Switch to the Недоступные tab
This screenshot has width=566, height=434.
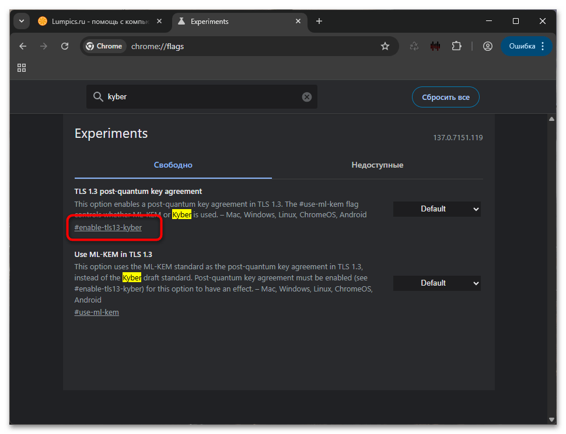pos(377,165)
